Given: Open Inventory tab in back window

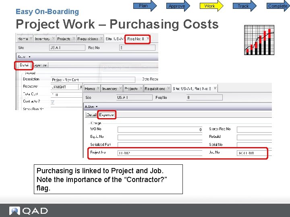Looking at the screenshot, I should (x=42, y=39).
